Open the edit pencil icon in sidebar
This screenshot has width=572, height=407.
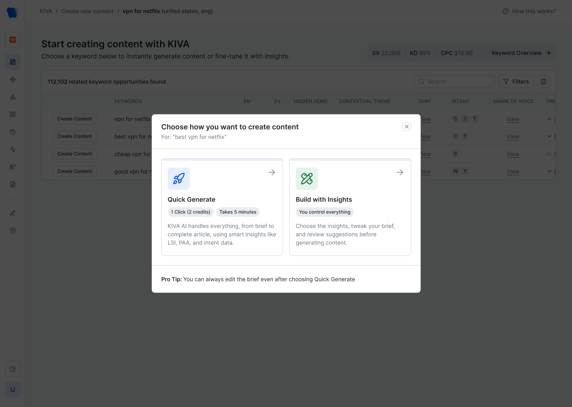(x=13, y=213)
